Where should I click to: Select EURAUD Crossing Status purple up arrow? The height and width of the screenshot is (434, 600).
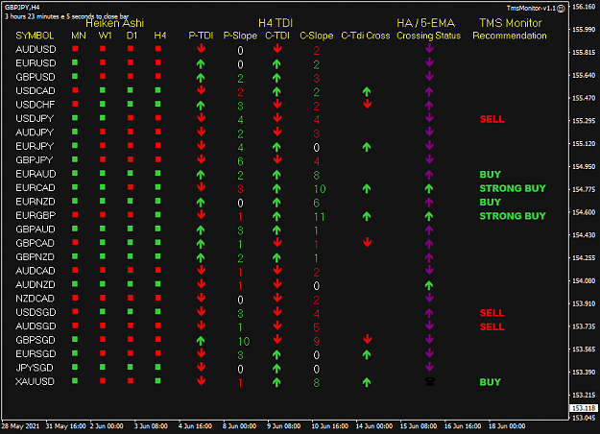429,175
